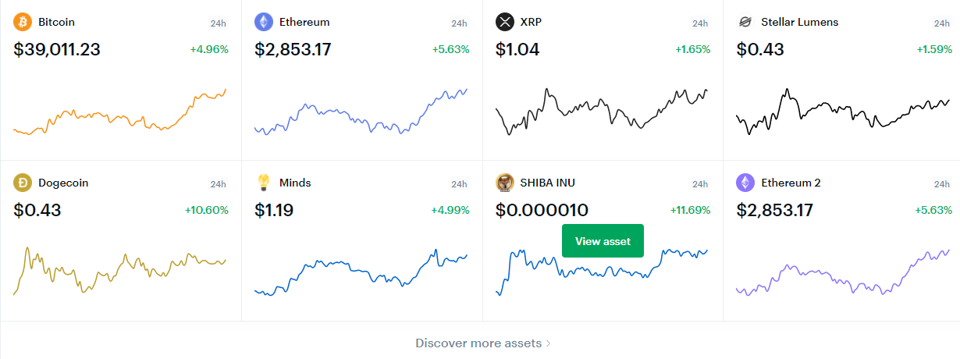Screen dimensions: 960x359
Task: Click the Ethereum 24h timeframe label
Action: click(459, 23)
